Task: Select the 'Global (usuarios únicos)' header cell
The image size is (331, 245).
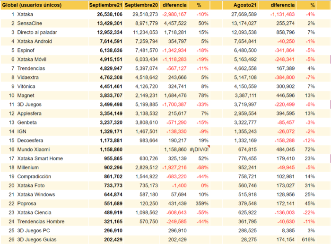Action: click(44, 5)
